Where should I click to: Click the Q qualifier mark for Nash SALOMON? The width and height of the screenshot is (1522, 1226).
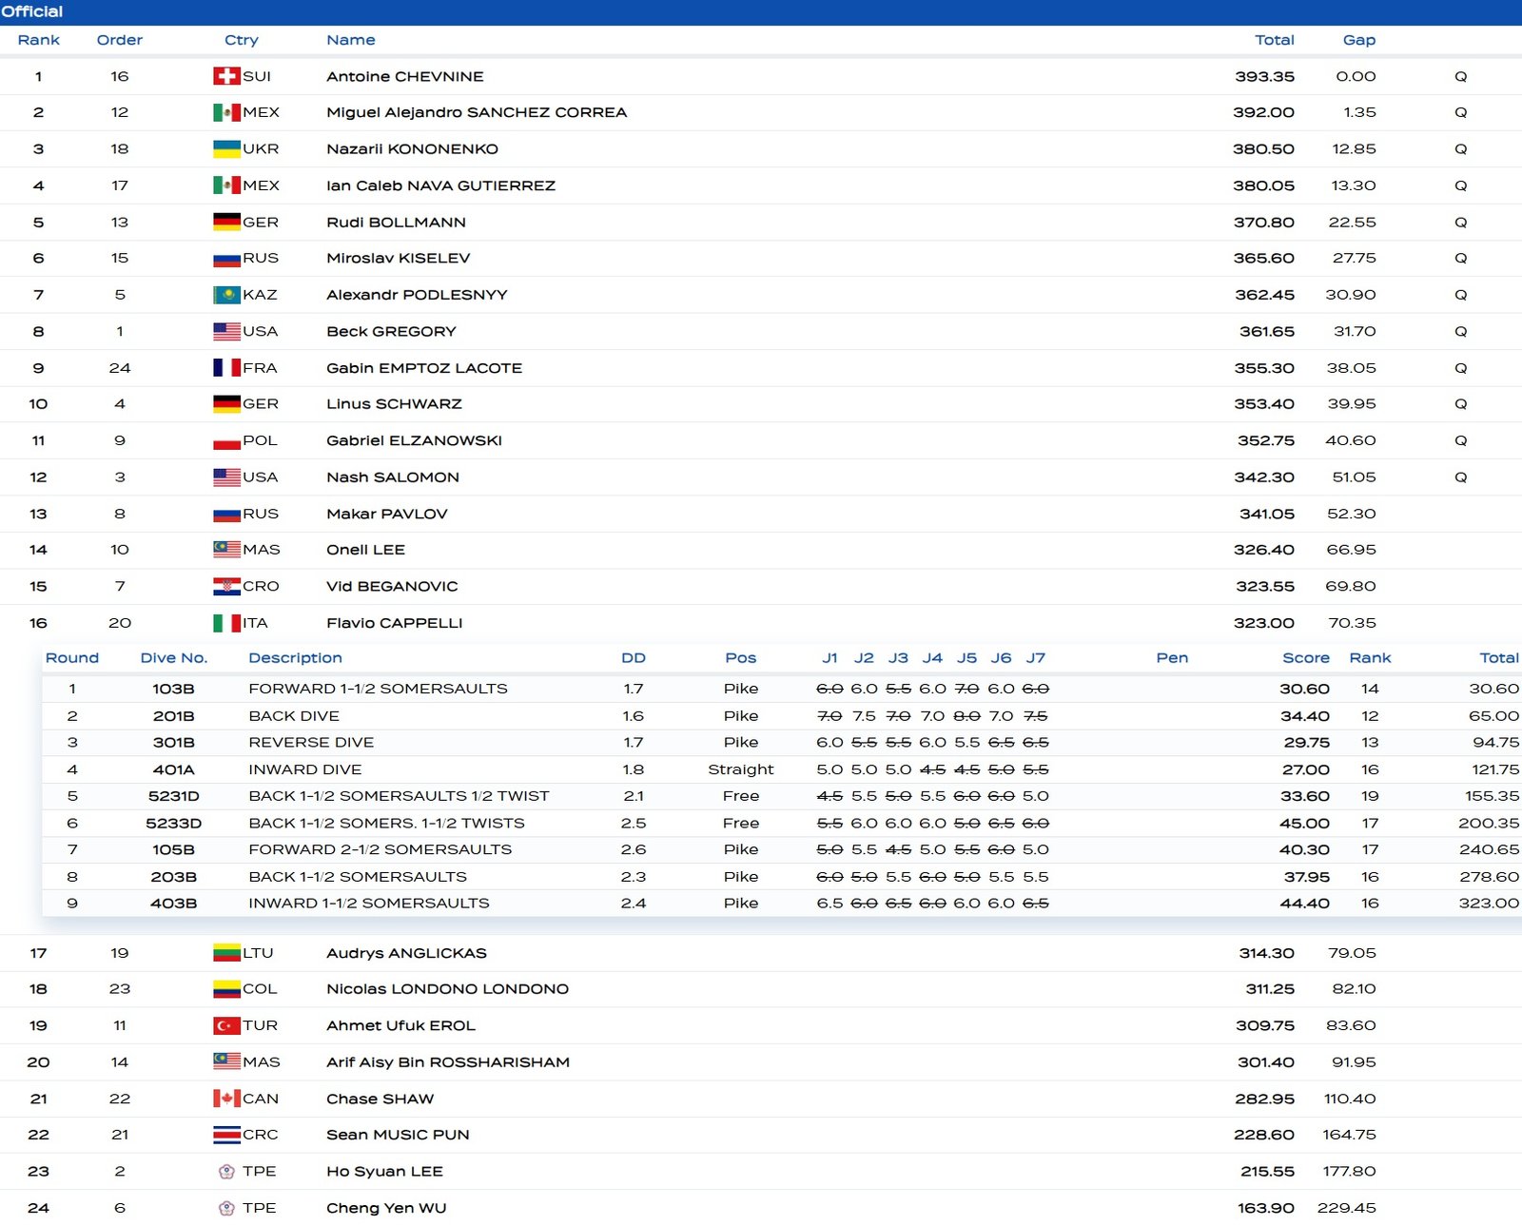1461,477
